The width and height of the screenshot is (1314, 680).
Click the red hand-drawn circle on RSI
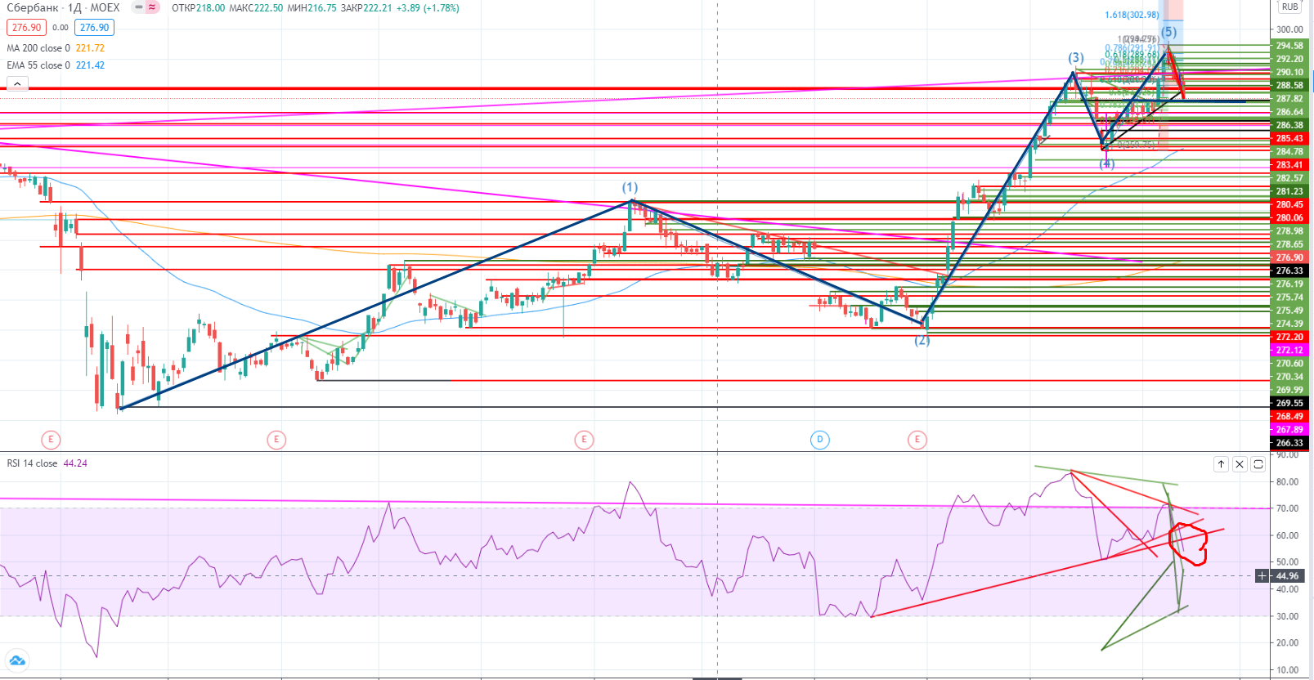point(1190,544)
